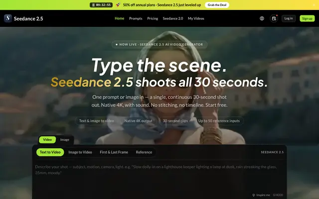The width and height of the screenshot is (319, 199).
Task: Go to the Home nav link
Action: [x=120, y=18]
